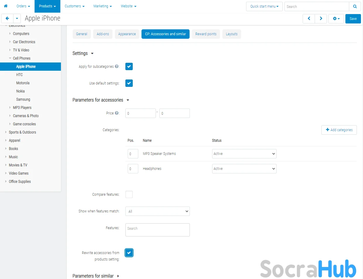The height and width of the screenshot is (279, 363).
Task: Expand the TV & Video tree node
Action: [10, 50]
